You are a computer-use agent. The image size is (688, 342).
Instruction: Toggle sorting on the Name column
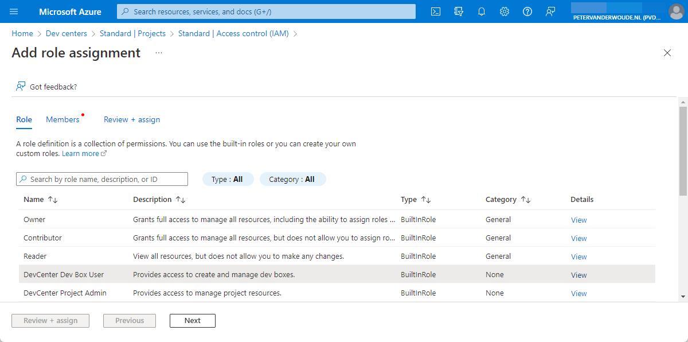pyautogui.click(x=41, y=199)
